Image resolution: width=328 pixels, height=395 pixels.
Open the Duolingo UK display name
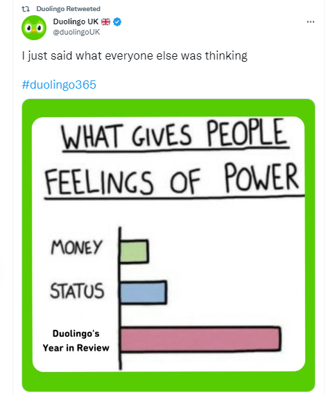coord(76,21)
